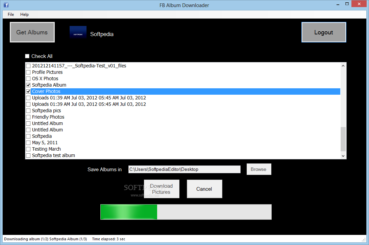
Task: Check the Testing March checkbox
Action: [28, 149]
